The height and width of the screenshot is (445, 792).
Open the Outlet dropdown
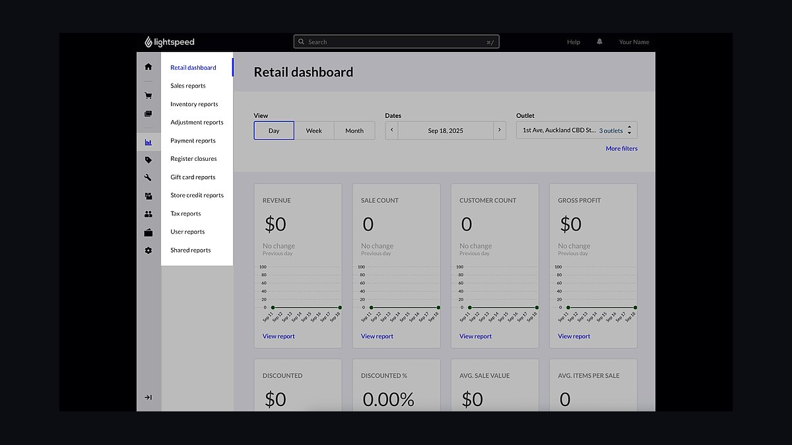pos(577,131)
